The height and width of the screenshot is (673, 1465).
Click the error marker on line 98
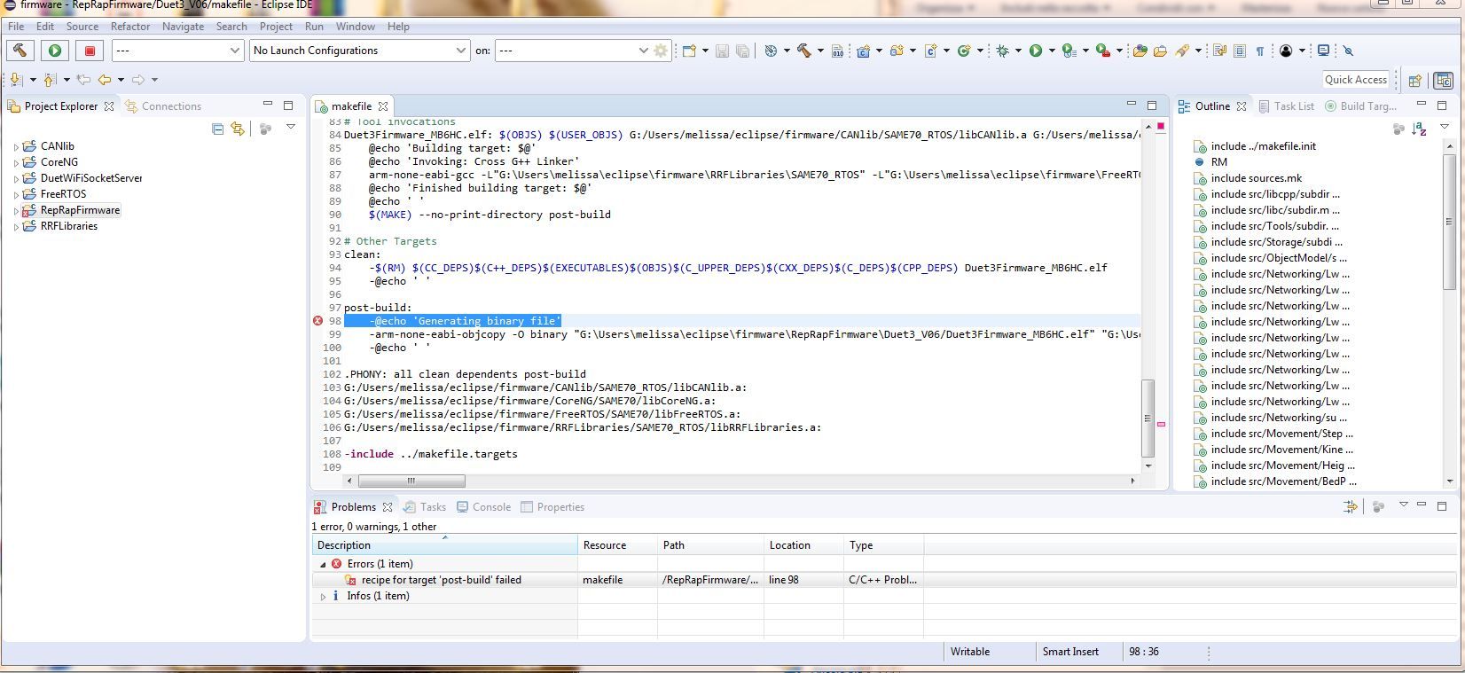[317, 321]
